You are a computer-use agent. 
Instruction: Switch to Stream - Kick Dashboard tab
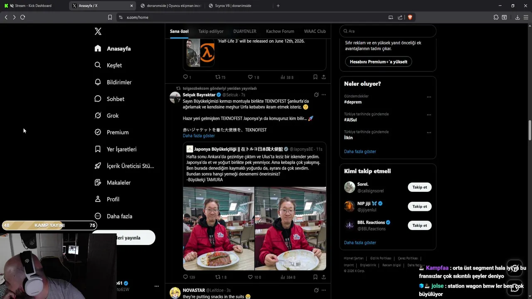(34, 6)
